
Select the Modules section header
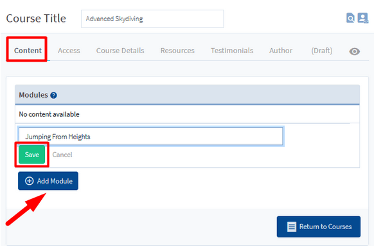click(187, 95)
